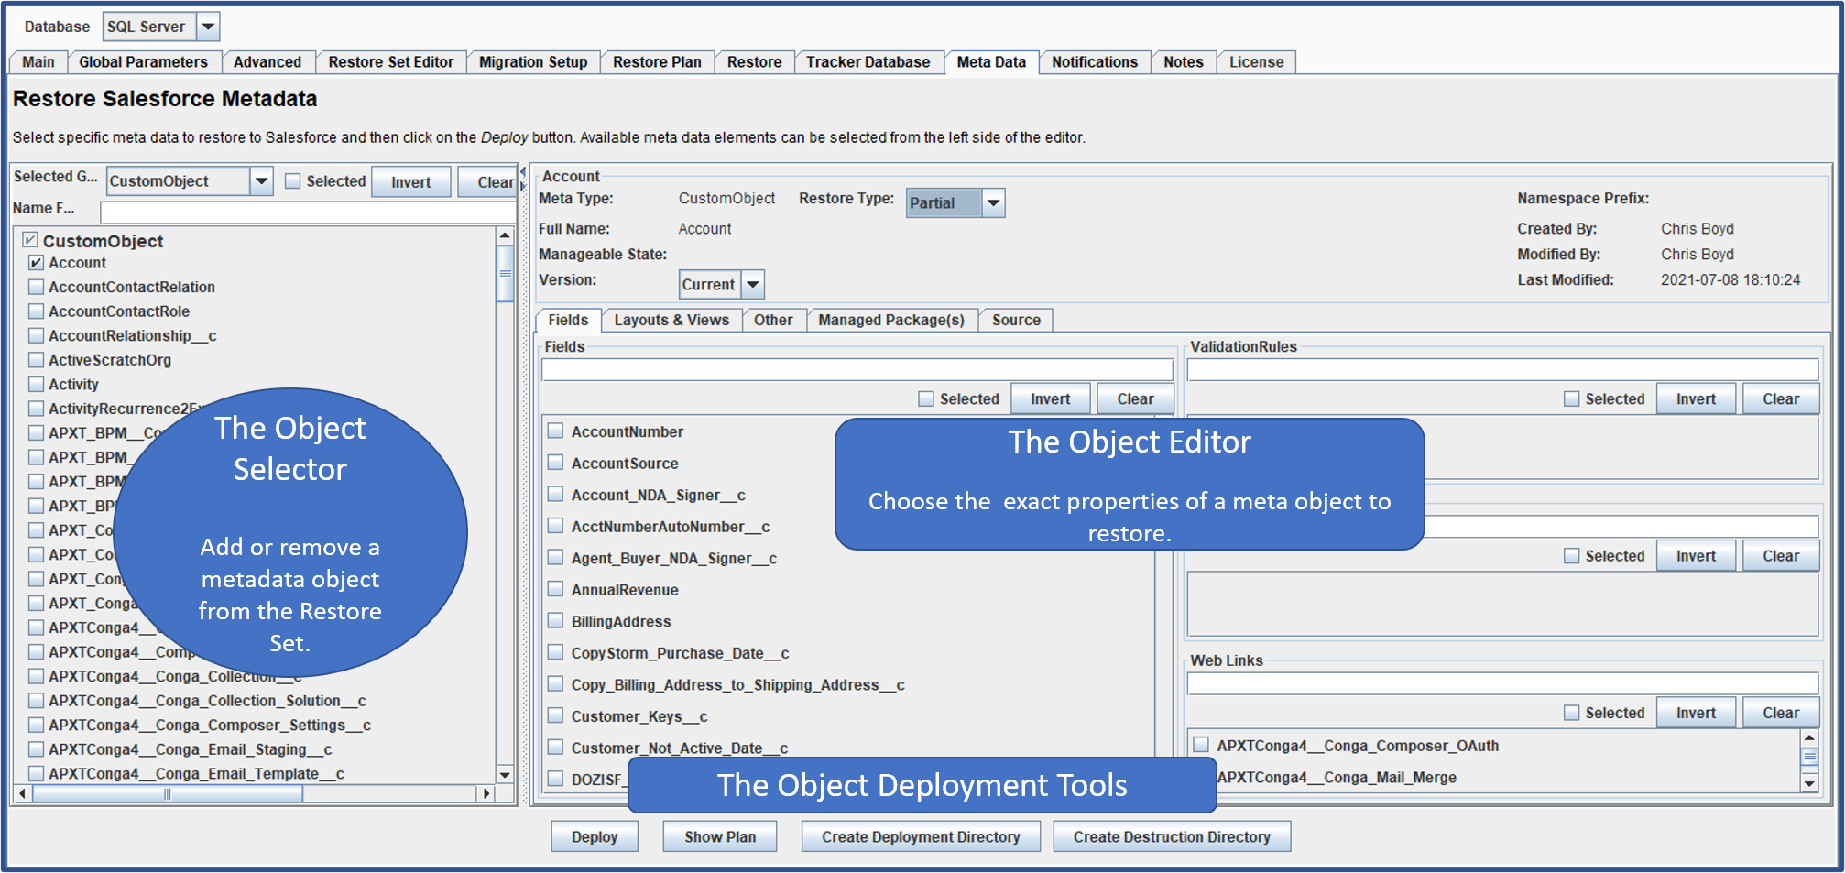Toggle Selected checkbox in Web Links panel
1845x873 pixels.
coord(1572,713)
